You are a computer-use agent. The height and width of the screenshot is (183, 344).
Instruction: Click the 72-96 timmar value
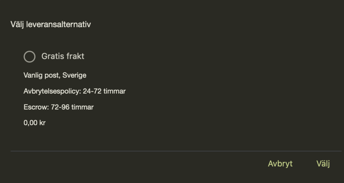click(x=72, y=107)
